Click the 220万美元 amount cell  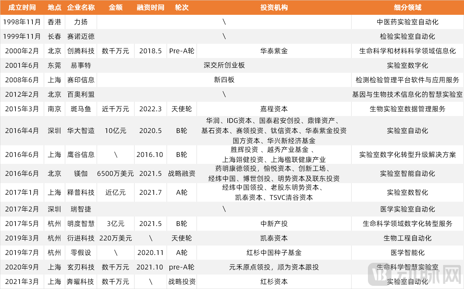tap(115, 238)
